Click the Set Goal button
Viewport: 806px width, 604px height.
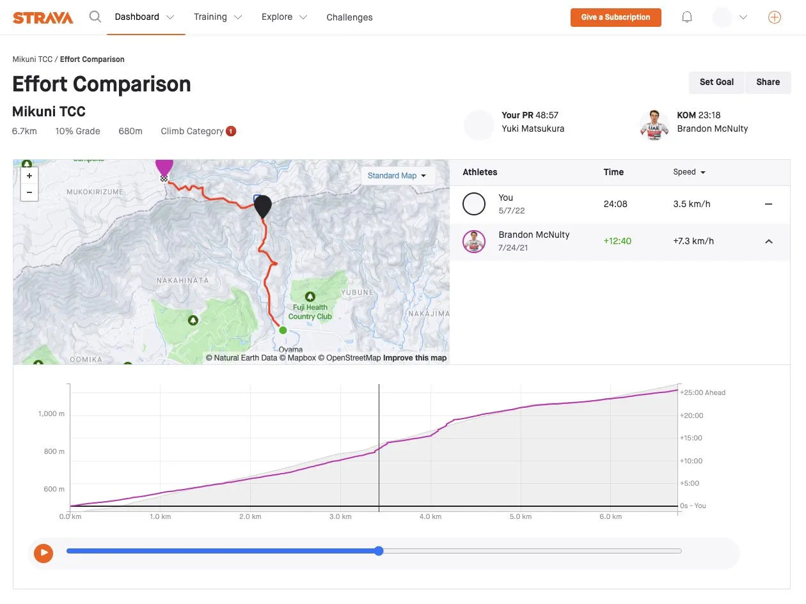[716, 82]
